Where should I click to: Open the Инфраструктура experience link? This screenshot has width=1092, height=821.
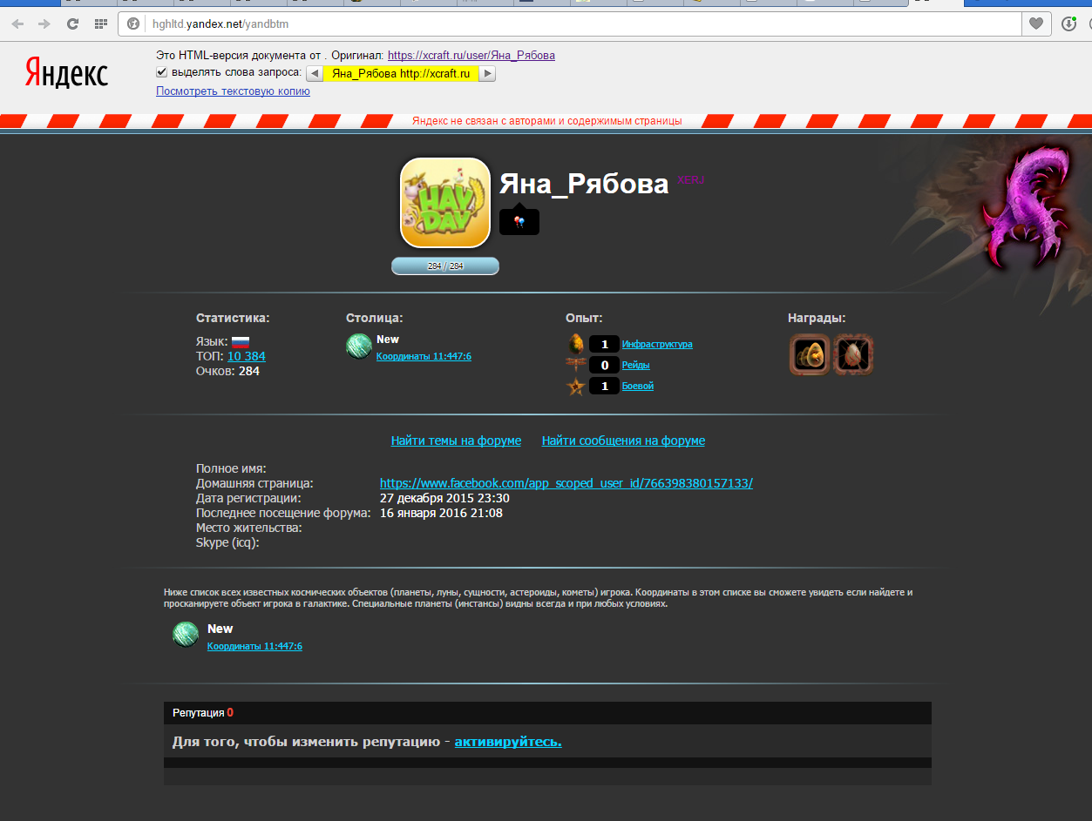pyautogui.click(x=657, y=345)
